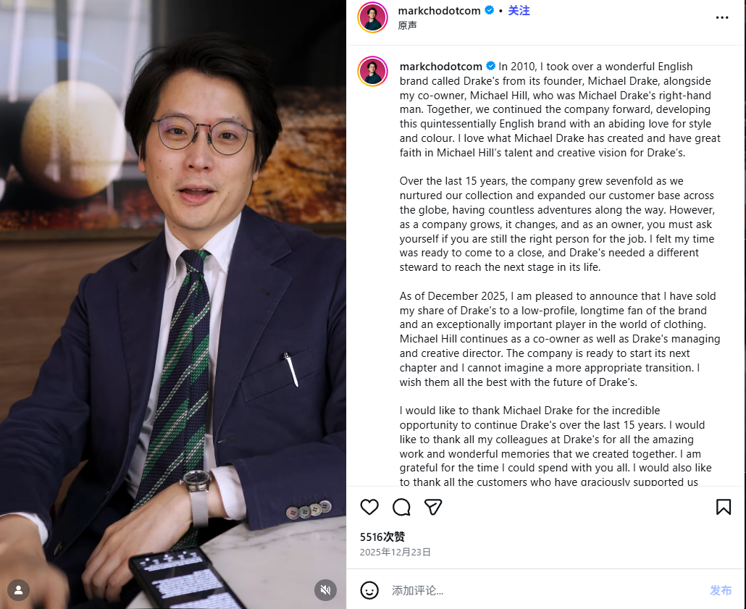This screenshot has height=609, width=746.
Task: Open comments via speech bubble icon
Action: tap(401, 507)
